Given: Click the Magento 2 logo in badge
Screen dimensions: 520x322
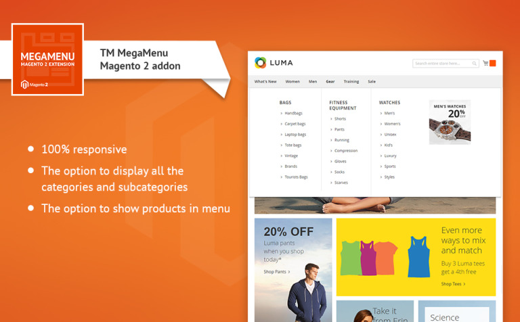Looking at the screenshot, I should tap(35, 85).
